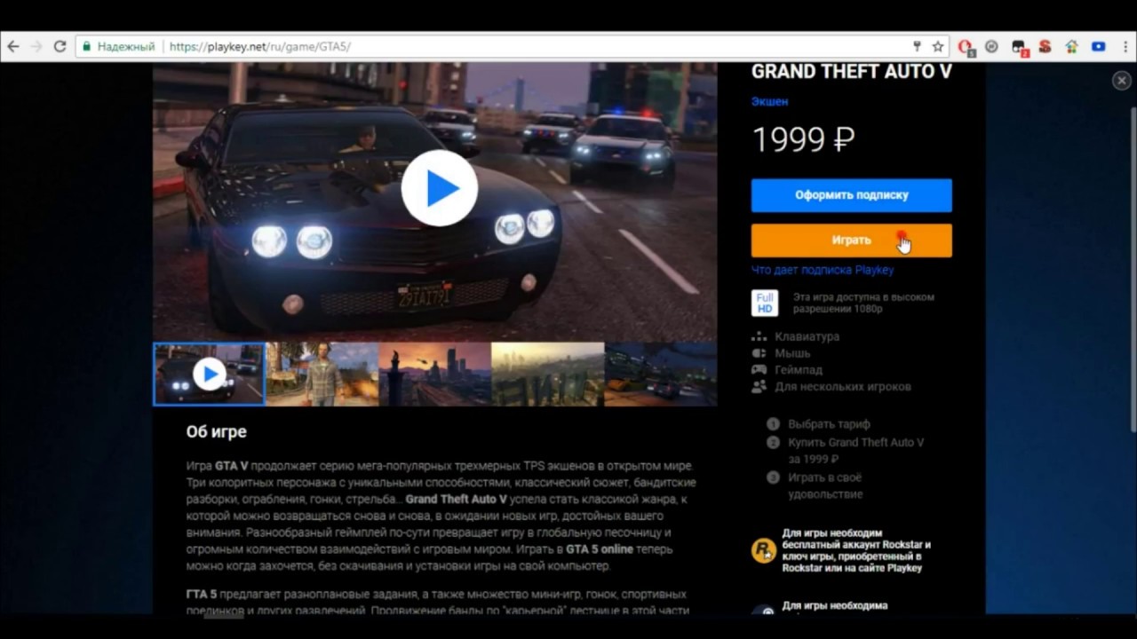Click the Оформить подписку button
This screenshot has height=639, width=1137.
tap(851, 195)
